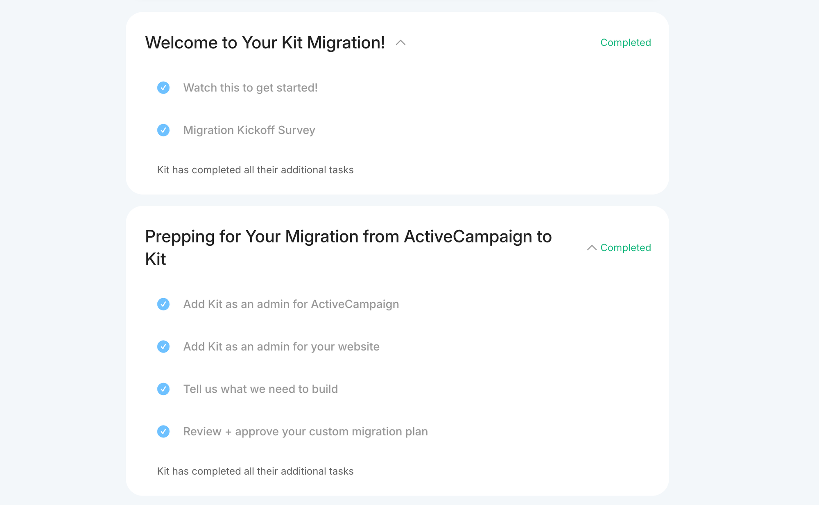Screen dimensions: 819x505
Task: Open 'Review + approve your custom migration plan'
Action: click(x=305, y=432)
